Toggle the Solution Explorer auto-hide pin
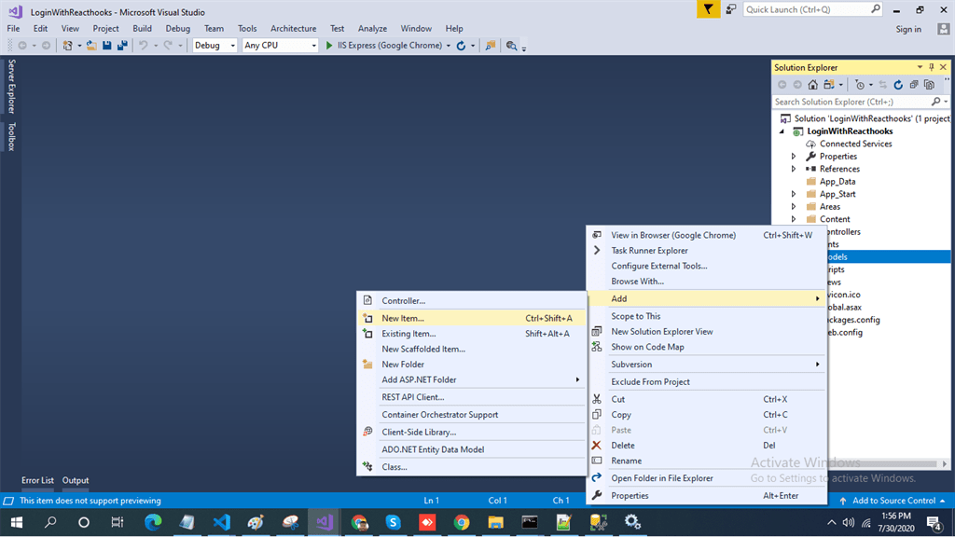955x537 pixels. point(932,67)
